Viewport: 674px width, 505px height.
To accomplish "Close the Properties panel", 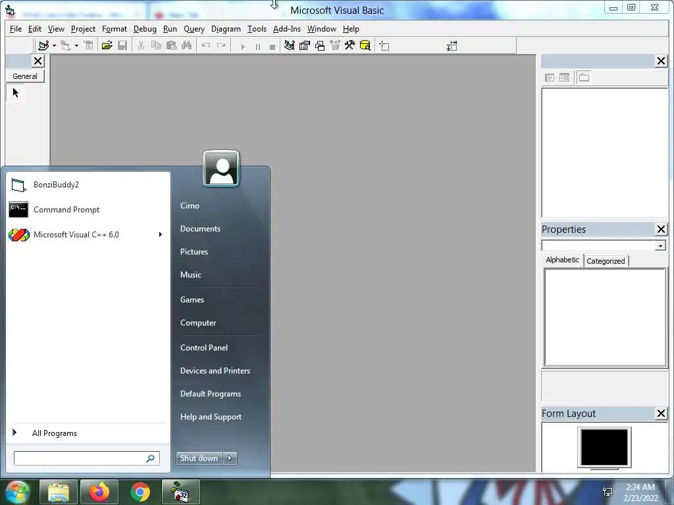I will 661,229.
